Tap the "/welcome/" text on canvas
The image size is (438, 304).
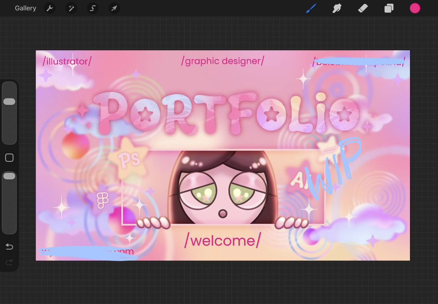[222, 240]
